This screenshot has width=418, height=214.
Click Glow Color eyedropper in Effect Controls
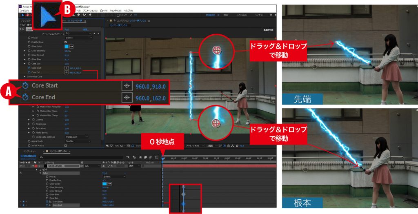click(71, 47)
